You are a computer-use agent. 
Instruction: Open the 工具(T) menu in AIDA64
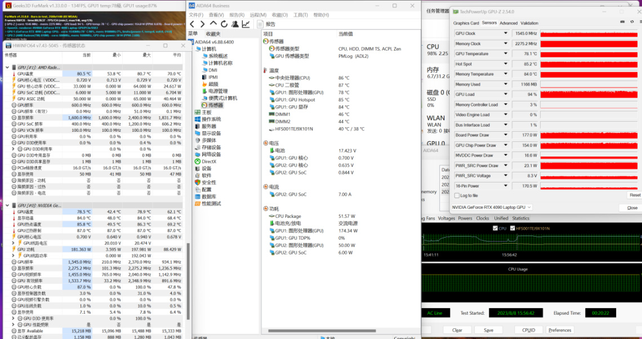pos(300,15)
